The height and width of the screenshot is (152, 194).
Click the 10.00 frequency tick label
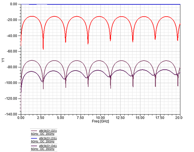coord(100,118)
